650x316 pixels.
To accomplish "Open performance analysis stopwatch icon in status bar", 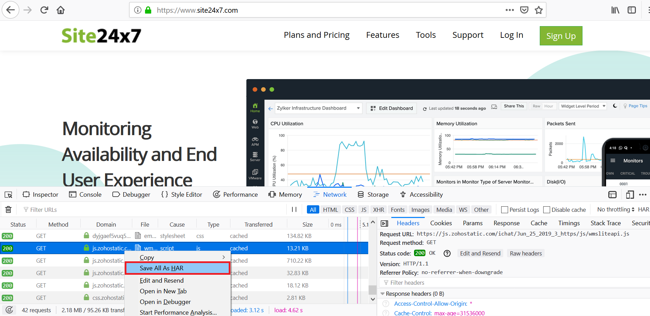I will [10, 310].
